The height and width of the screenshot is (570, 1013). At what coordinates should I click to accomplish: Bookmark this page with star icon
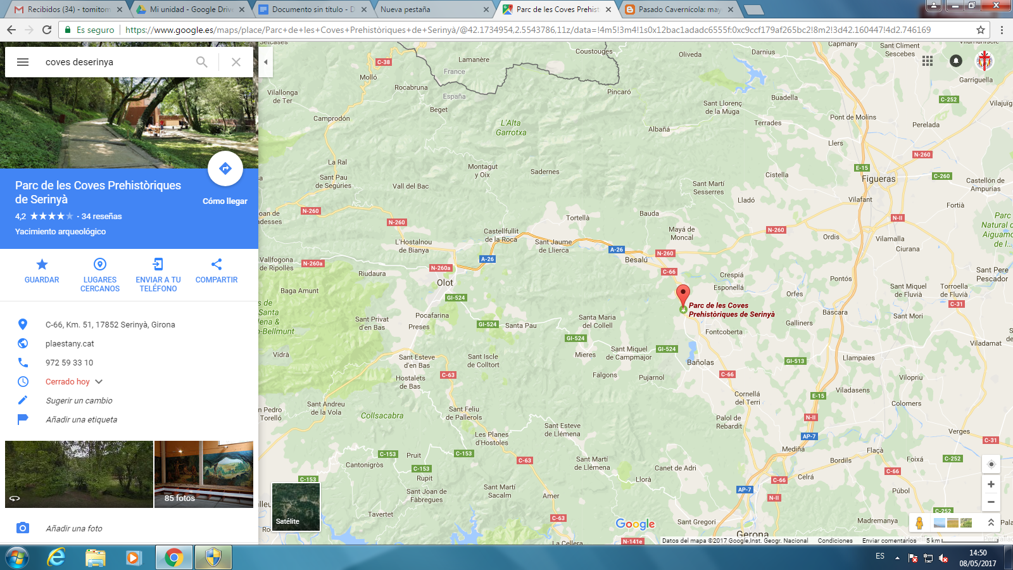981,30
